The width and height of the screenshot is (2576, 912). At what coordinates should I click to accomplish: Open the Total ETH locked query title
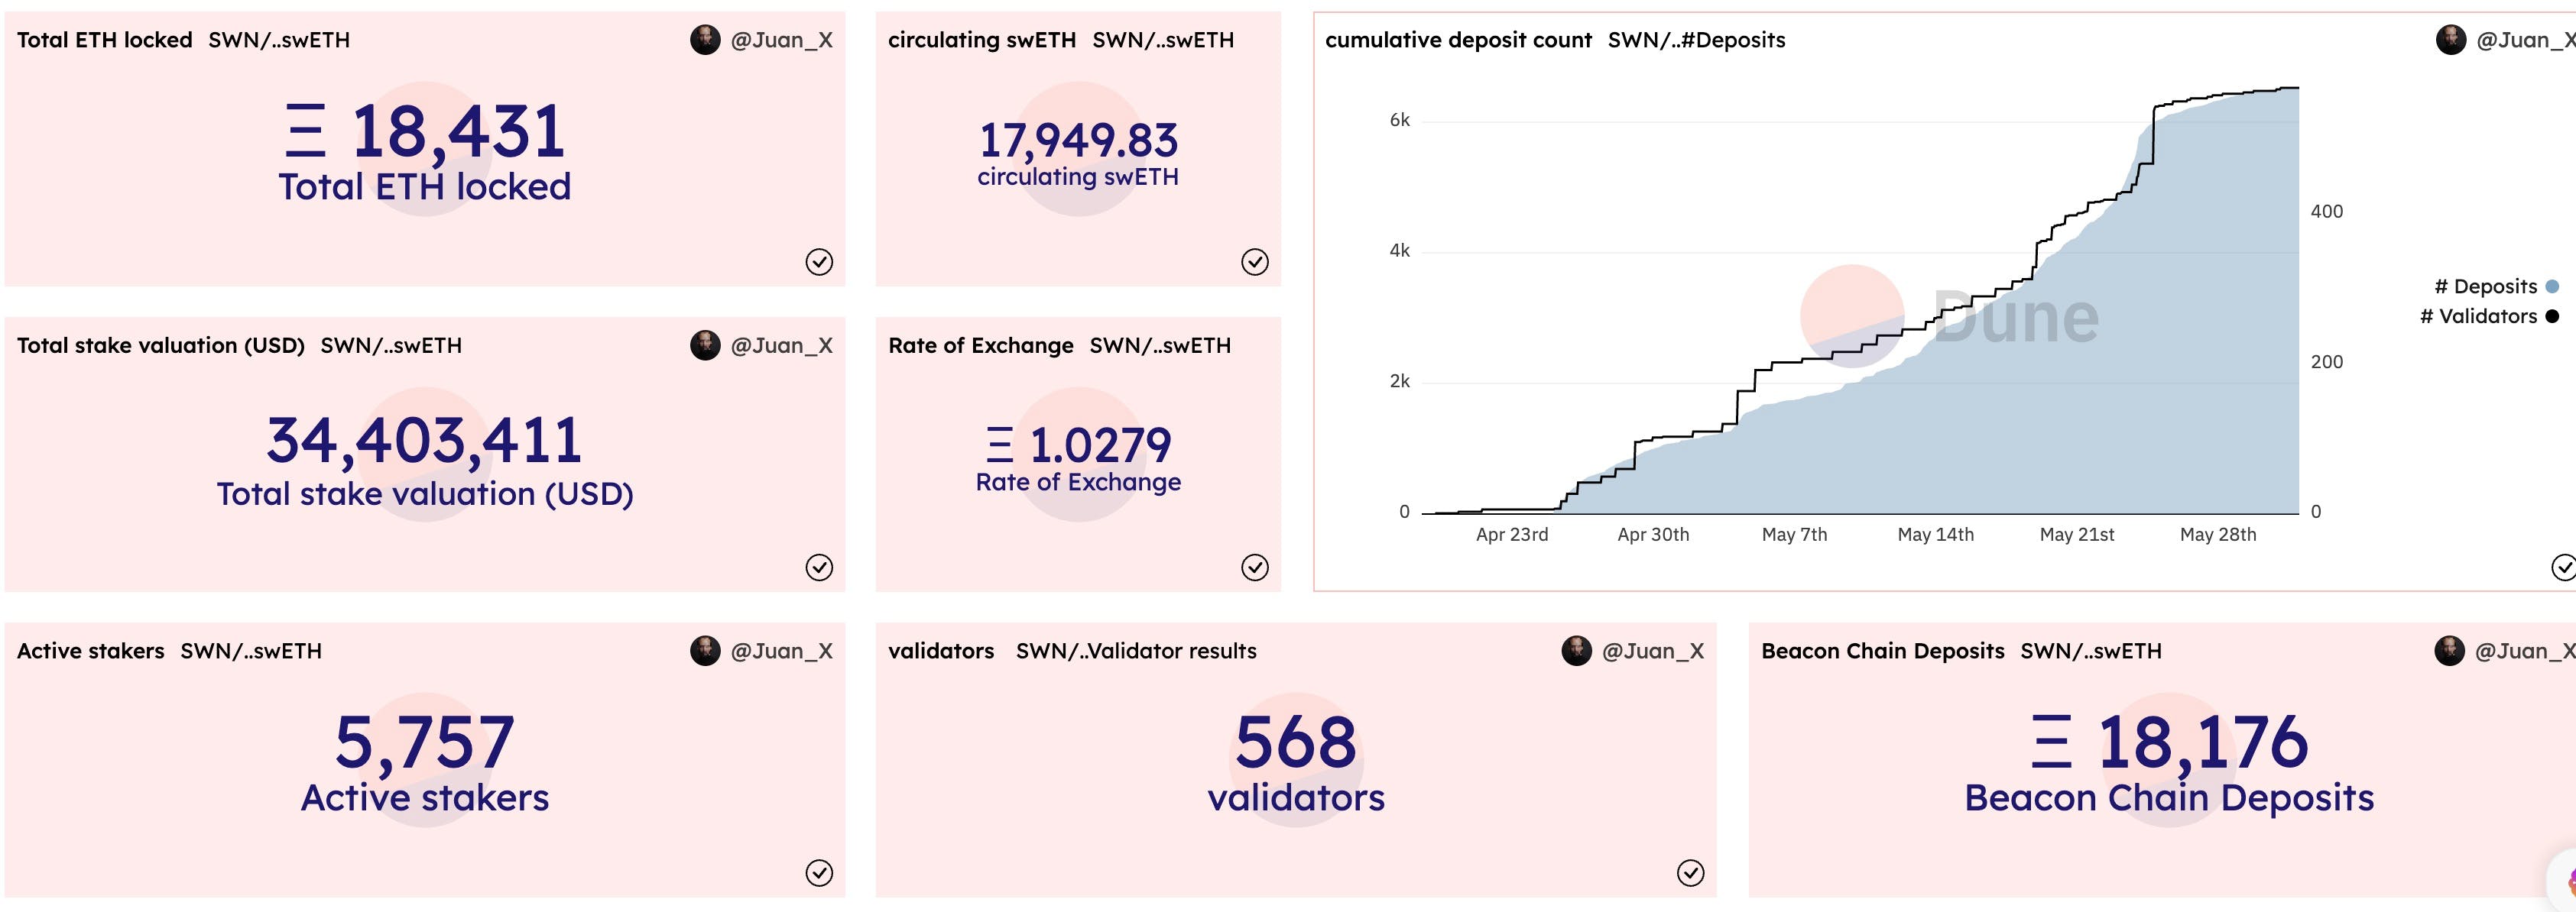tap(104, 40)
